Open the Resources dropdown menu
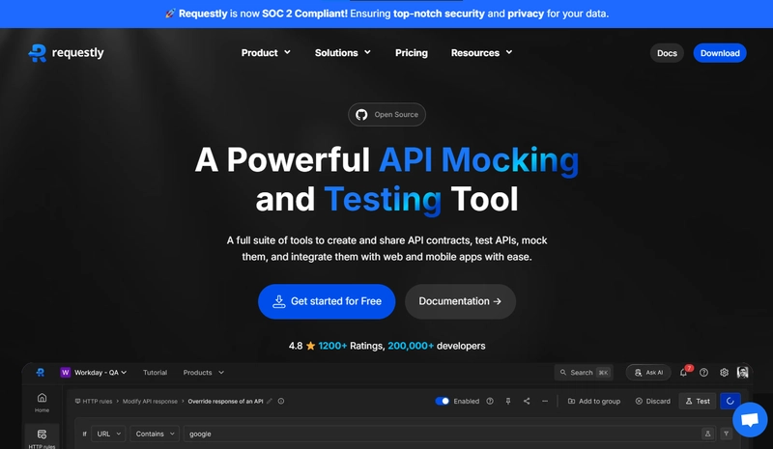Screen dimensions: 773x449 481,53
